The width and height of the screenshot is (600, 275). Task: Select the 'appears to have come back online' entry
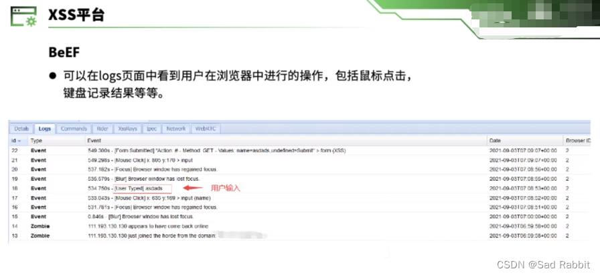[148, 226]
